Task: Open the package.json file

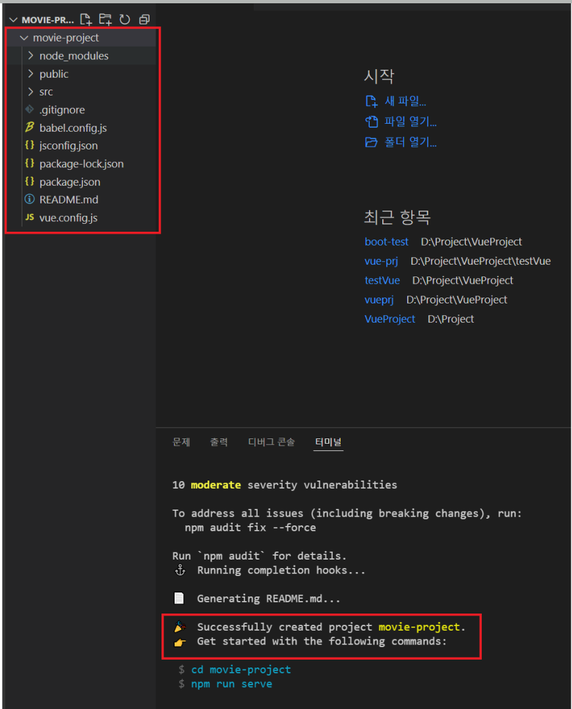Action: tap(70, 182)
